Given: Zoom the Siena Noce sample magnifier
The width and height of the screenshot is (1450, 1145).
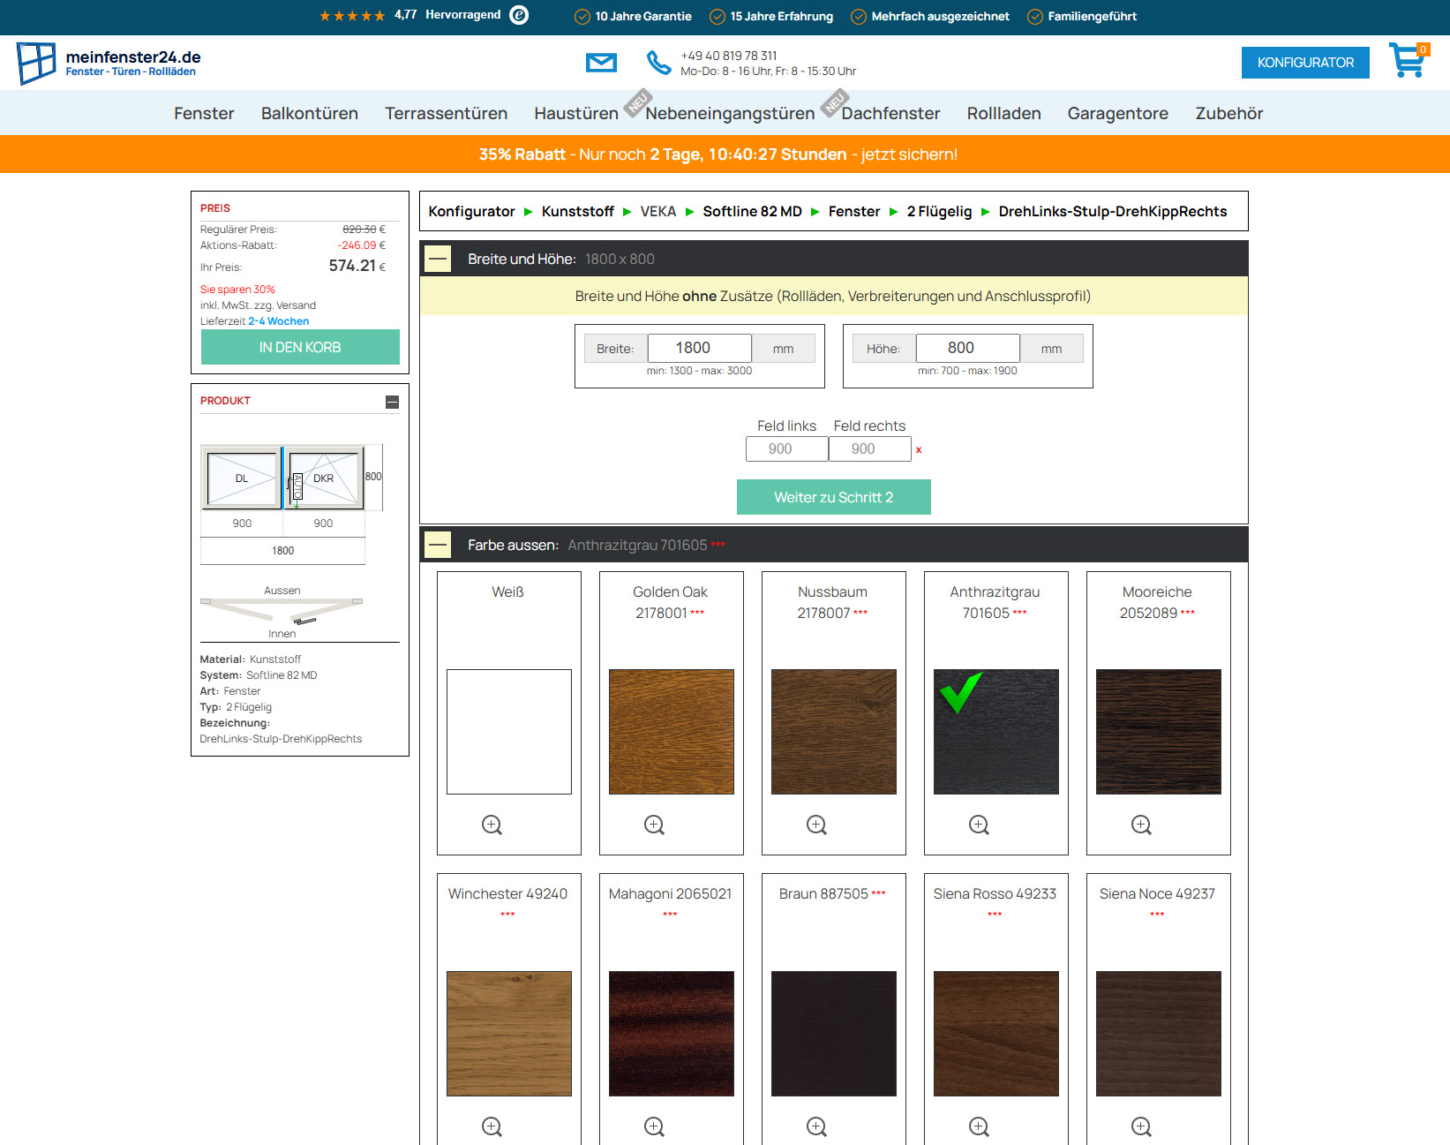Looking at the screenshot, I should 1141,1126.
